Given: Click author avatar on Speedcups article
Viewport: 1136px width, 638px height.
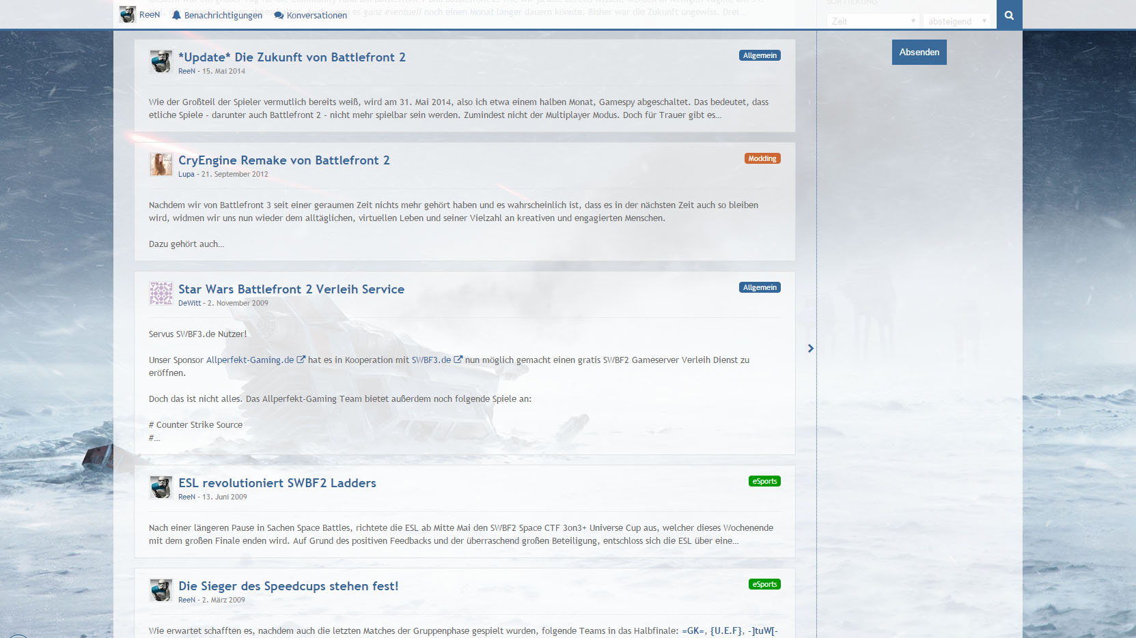Looking at the screenshot, I should coord(161,590).
